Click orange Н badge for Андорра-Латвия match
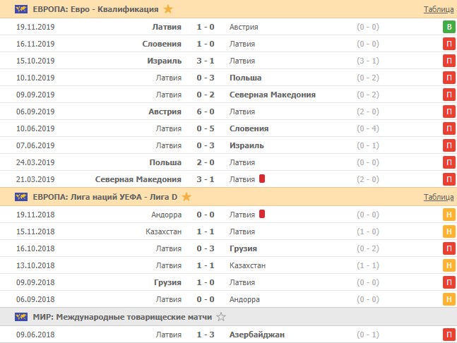 (x=448, y=215)
